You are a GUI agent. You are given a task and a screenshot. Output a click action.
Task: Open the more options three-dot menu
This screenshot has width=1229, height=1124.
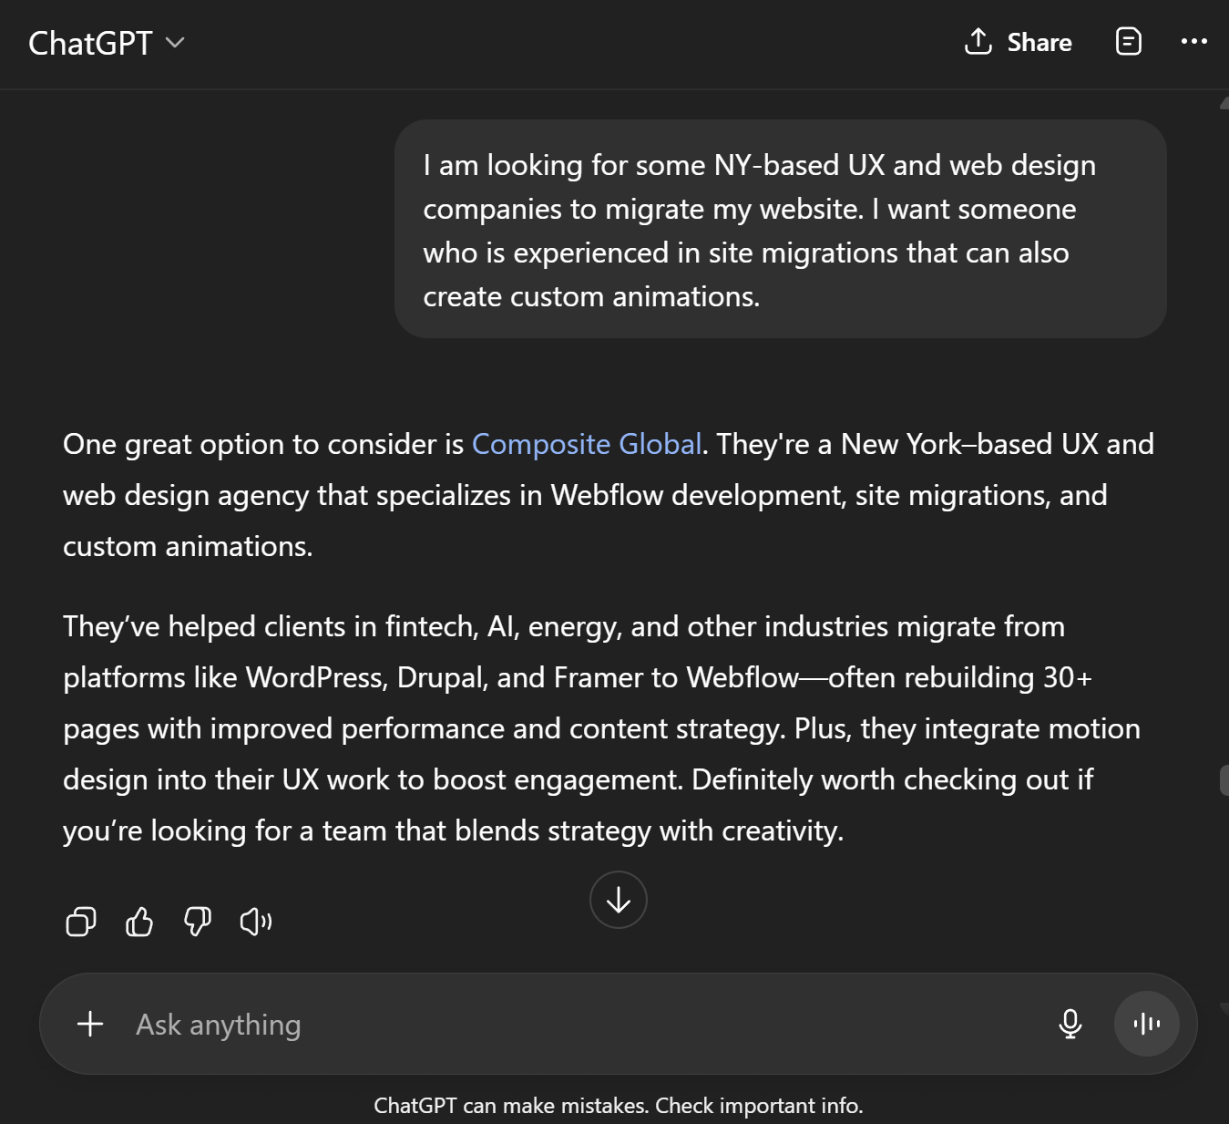coord(1194,42)
